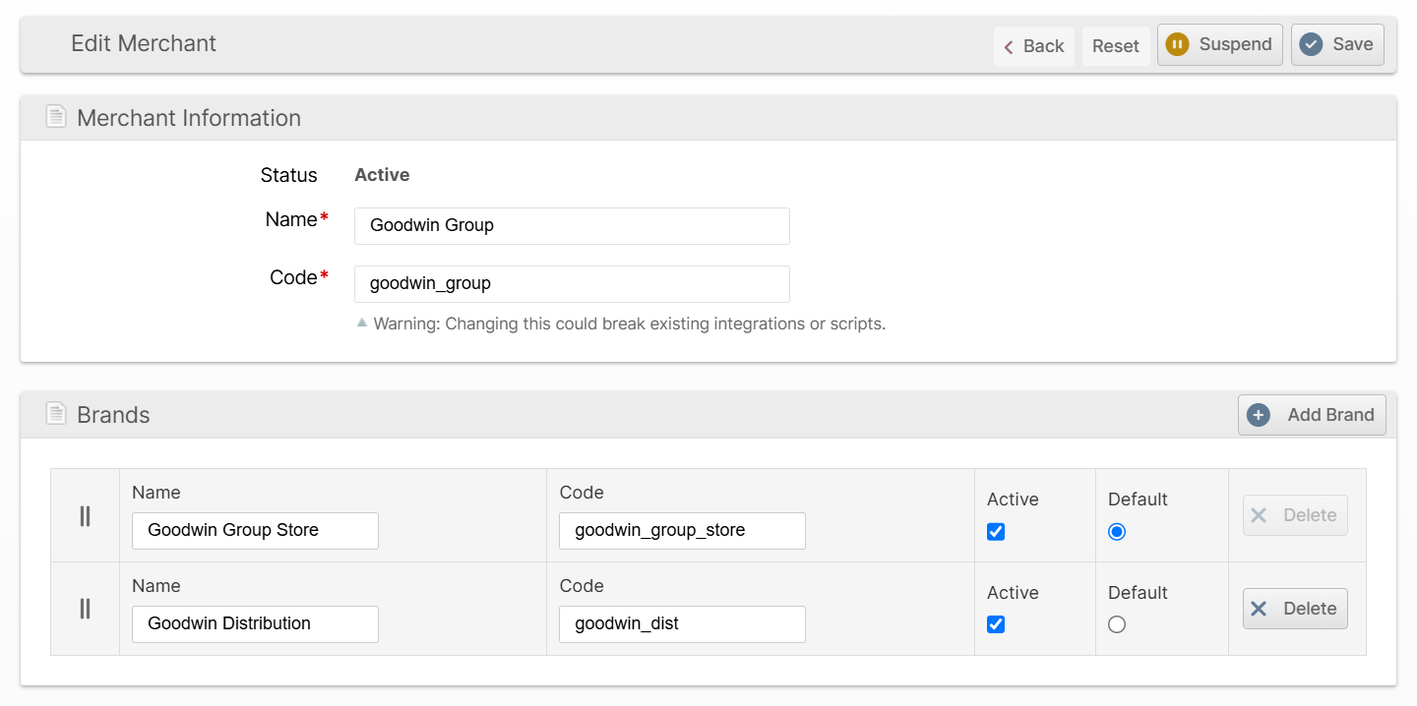The height and width of the screenshot is (706, 1417).
Task: Click the merchant Name input field
Action: tap(572, 225)
